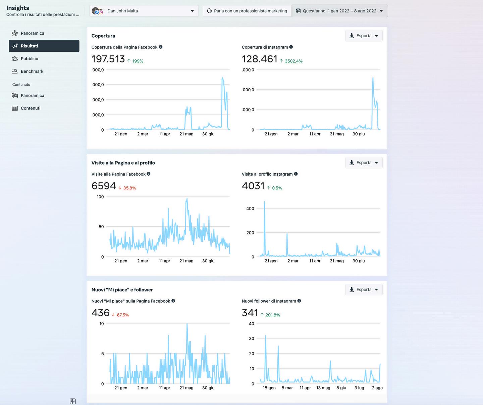The image size is (483, 405).
Task: Click info icon next to Visite al profilo Instagram
Action: (x=296, y=174)
